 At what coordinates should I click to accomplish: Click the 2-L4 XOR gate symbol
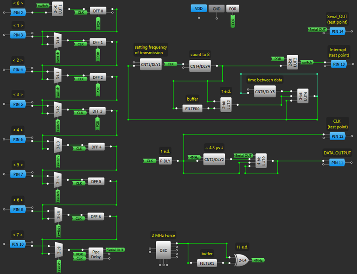242,260
